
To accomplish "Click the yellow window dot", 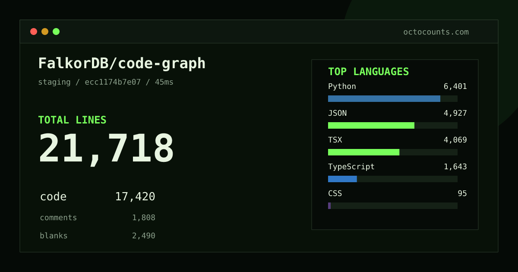I will click(45, 32).
